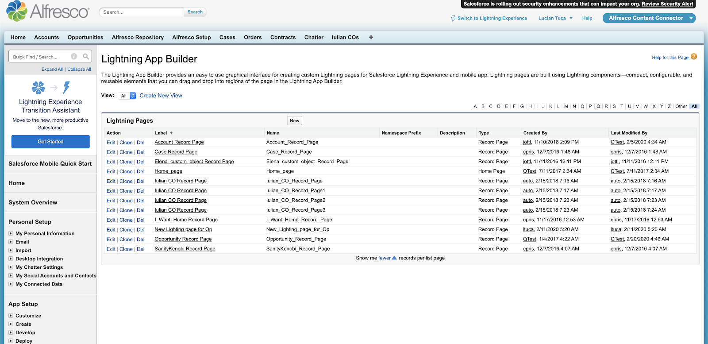
Task: Sort by the Label column arrow
Action: click(171, 133)
